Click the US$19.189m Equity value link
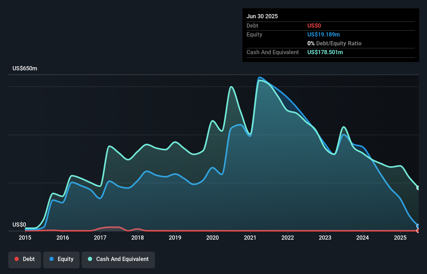This screenshot has width=427, height=274. click(x=324, y=34)
